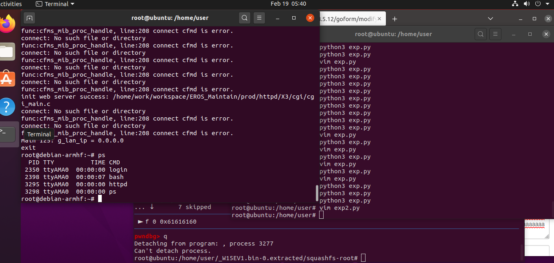Screen dimensions: 554x263
Task: Open the Terminal app menu in top bar
Action: [55, 4]
